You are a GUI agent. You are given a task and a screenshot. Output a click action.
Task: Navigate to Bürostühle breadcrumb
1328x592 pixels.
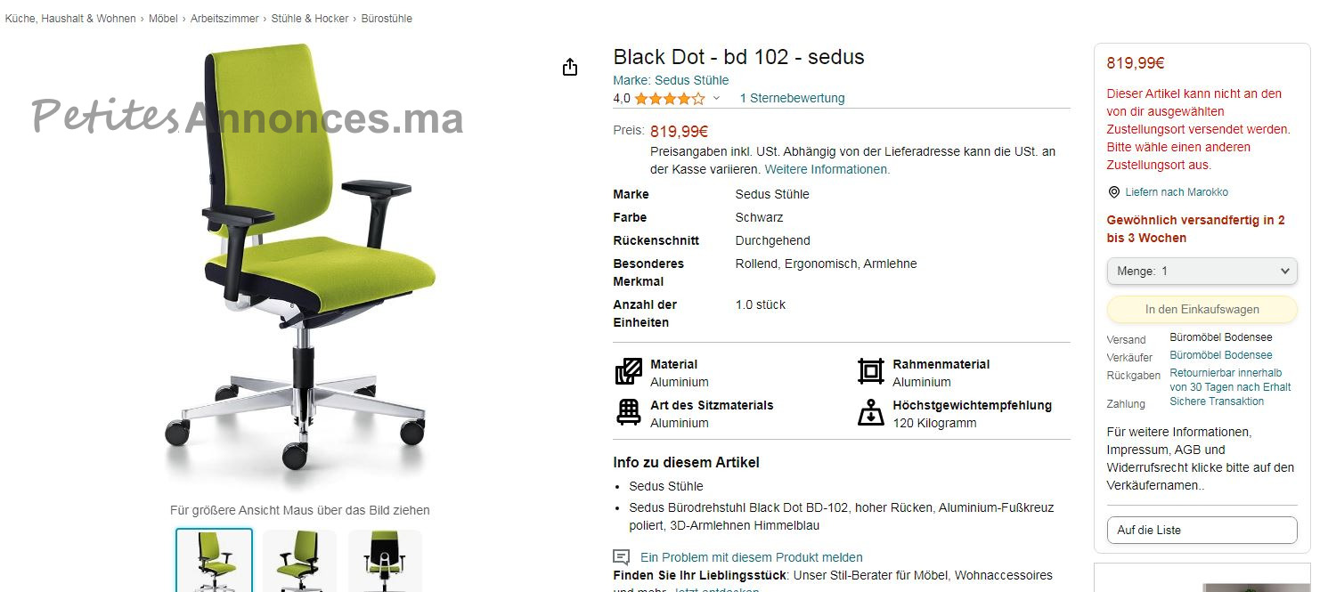point(387,19)
